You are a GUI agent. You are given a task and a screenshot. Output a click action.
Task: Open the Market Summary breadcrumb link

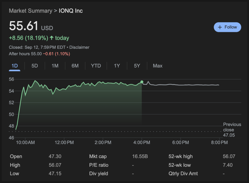point(30,11)
